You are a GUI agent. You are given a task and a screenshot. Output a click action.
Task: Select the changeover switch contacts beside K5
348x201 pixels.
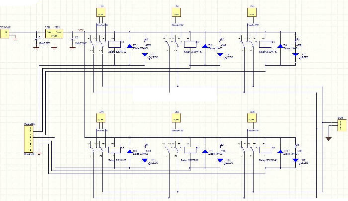pos(173,148)
